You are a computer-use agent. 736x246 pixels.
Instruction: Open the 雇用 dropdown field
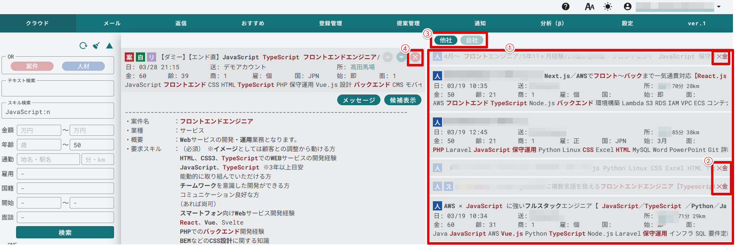(65, 174)
